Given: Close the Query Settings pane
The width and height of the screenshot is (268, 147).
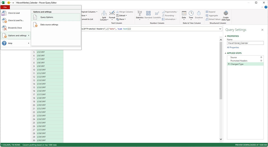Looking at the screenshot, I should tap(262, 30).
